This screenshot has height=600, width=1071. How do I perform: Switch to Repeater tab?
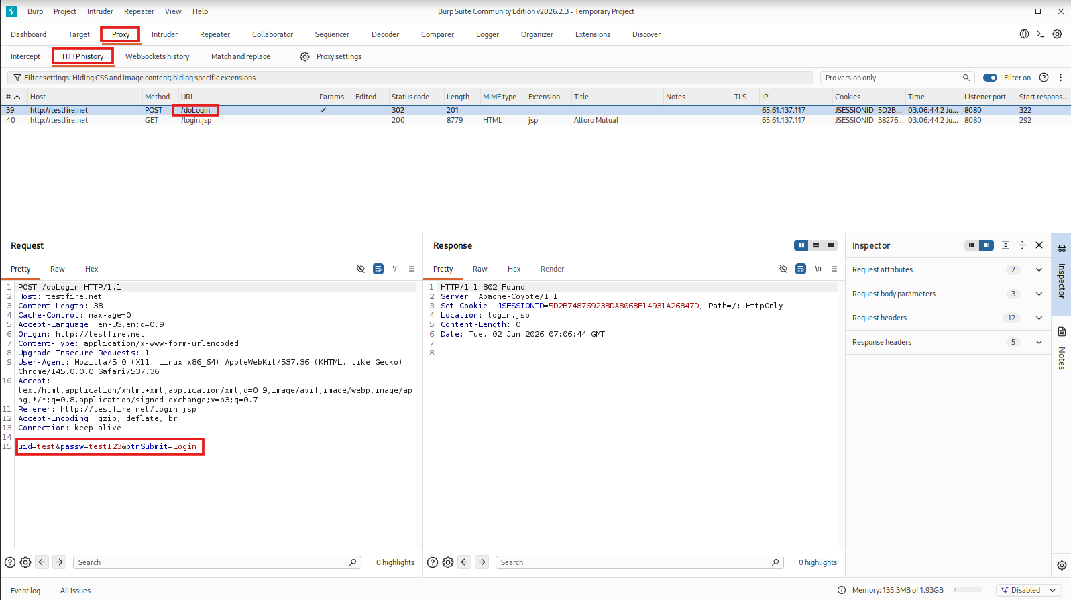[x=215, y=34]
